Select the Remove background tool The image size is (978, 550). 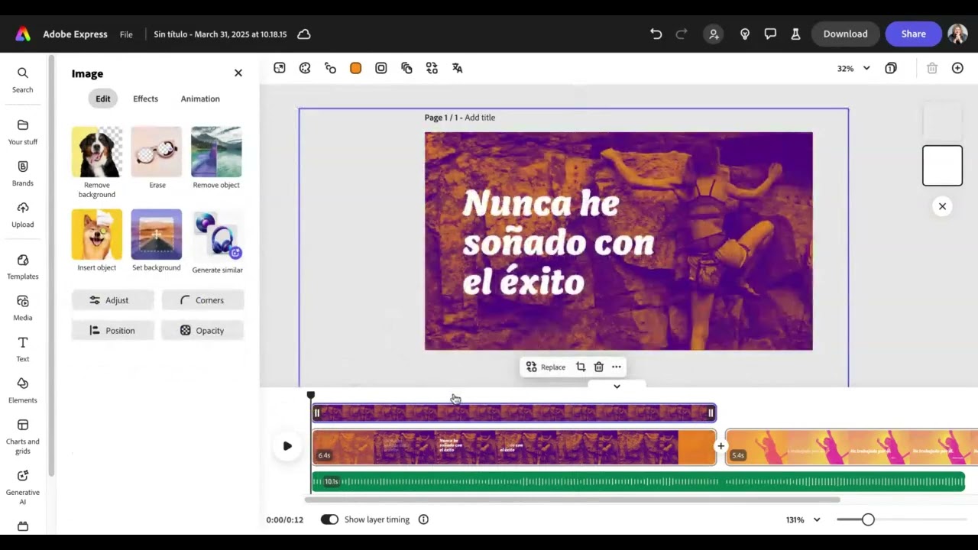[97, 162]
